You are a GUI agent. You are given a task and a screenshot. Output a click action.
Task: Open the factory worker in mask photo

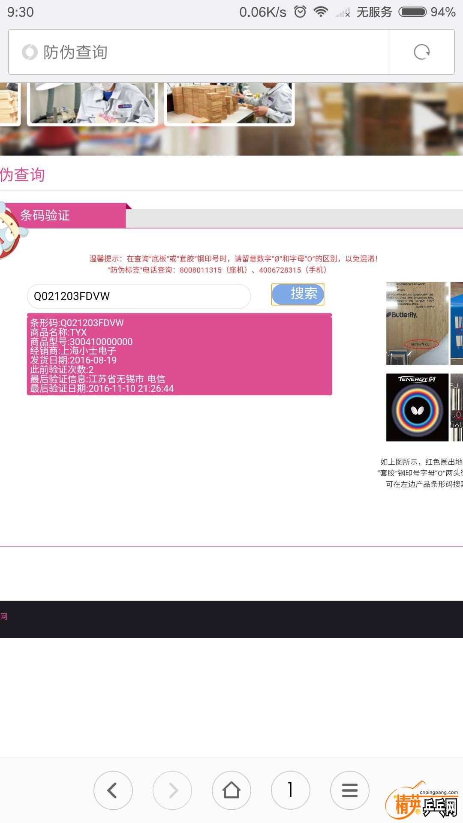pos(92,103)
